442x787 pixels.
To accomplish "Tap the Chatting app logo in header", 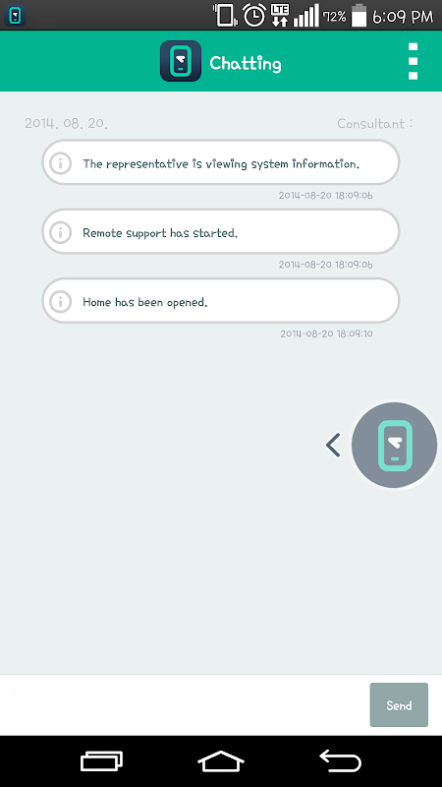I will click(x=181, y=61).
